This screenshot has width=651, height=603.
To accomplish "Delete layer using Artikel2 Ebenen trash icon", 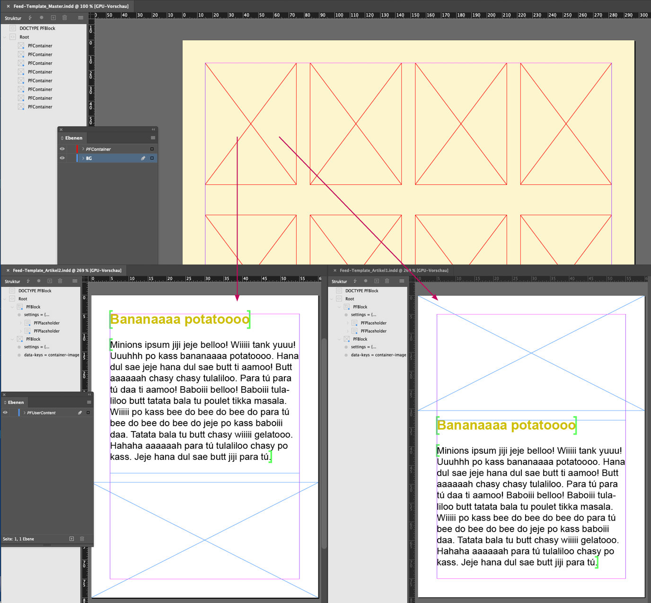I will [x=82, y=539].
